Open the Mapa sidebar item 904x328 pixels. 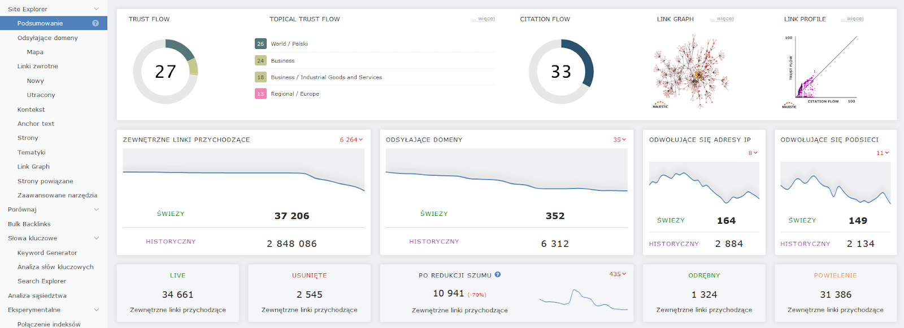click(35, 52)
